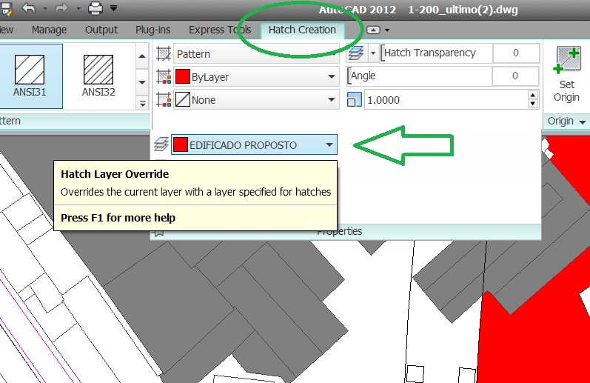This screenshot has height=383, width=590.
Task: Click the hatch color icon
Action: (164, 77)
